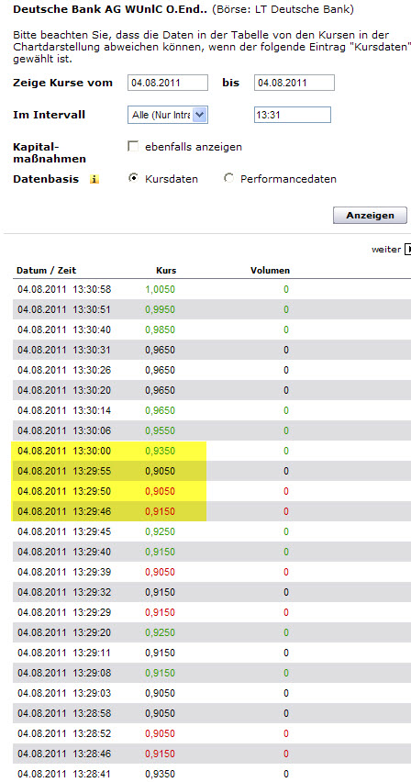Select the row timestamped 13:30:40

point(212,330)
